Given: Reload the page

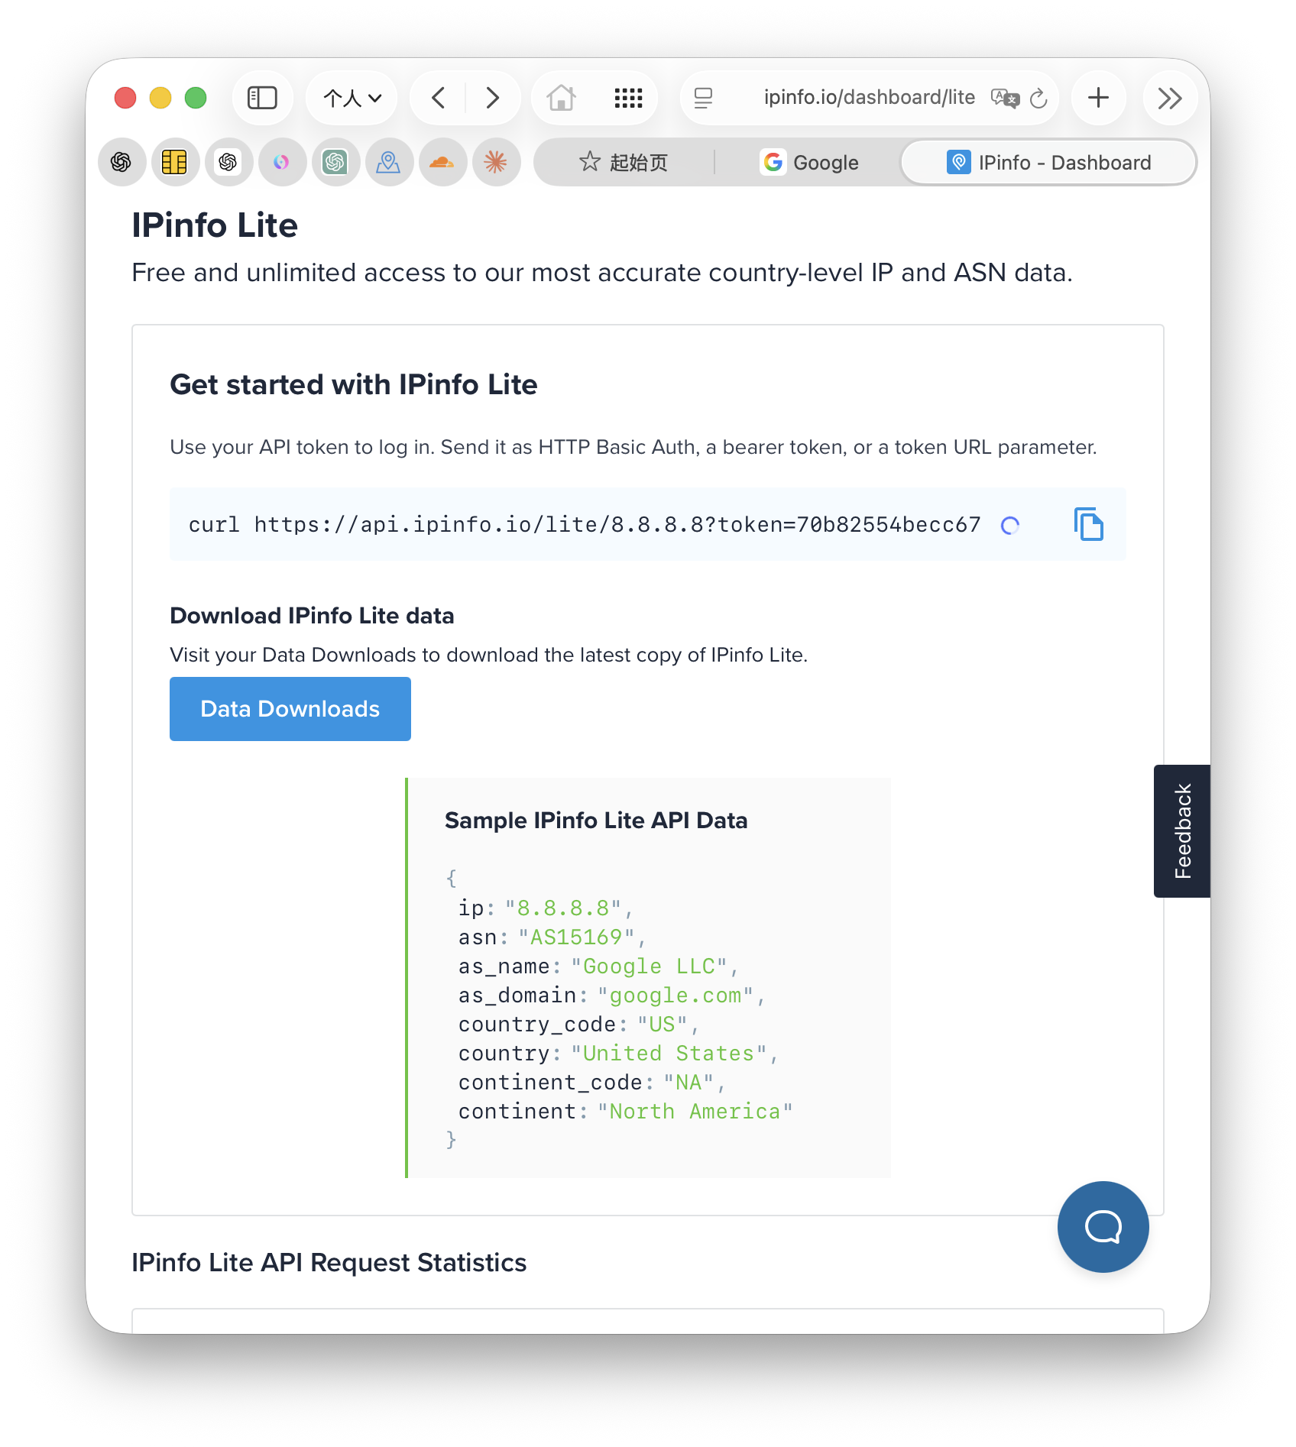Looking at the screenshot, I should click(x=1038, y=98).
